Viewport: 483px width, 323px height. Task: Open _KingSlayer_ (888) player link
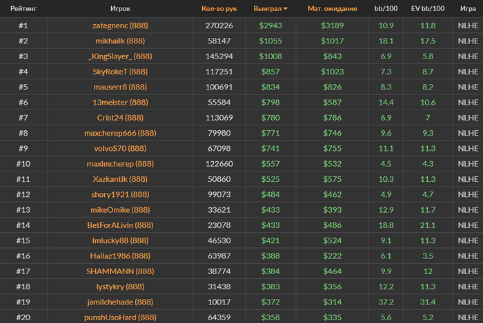click(x=120, y=56)
